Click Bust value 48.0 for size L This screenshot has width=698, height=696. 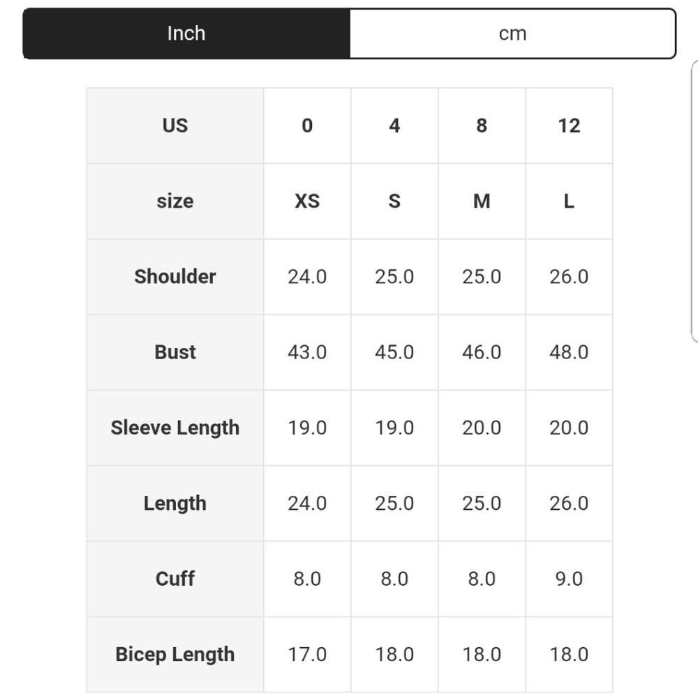point(569,352)
